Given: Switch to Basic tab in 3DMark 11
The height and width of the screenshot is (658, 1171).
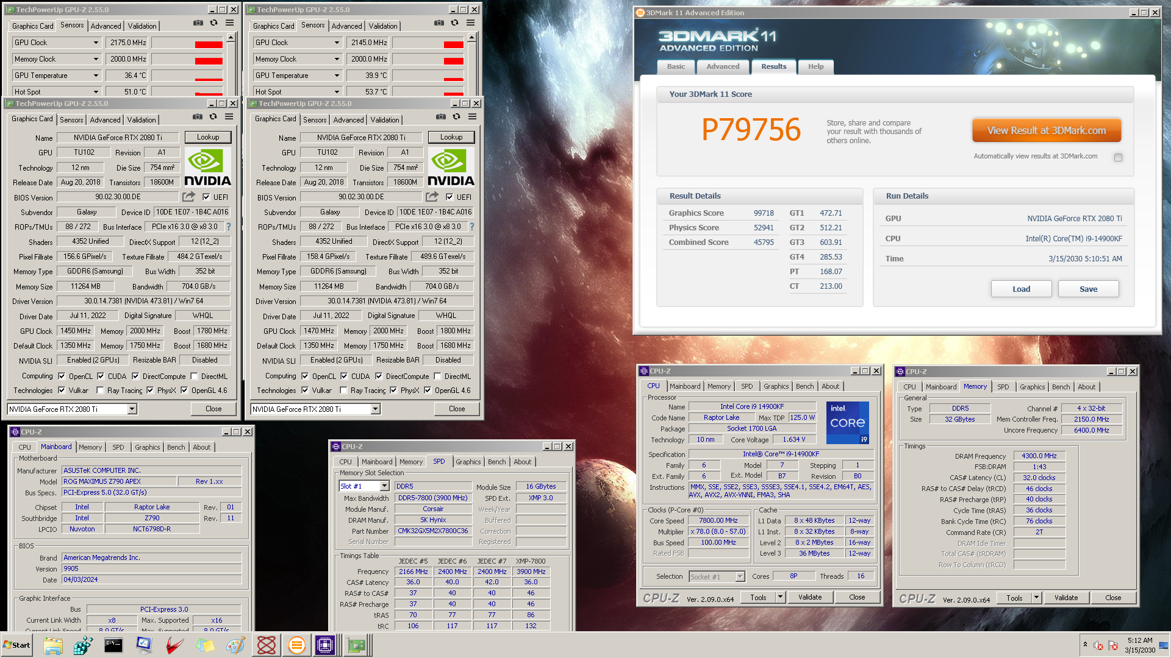Looking at the screenshot, I should click(x=676, y=66).
